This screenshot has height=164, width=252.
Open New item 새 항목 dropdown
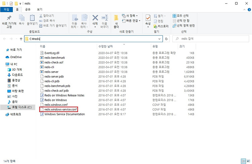pos(130,16)
